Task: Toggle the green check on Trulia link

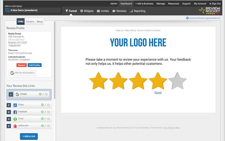Action: coord(42,119)
